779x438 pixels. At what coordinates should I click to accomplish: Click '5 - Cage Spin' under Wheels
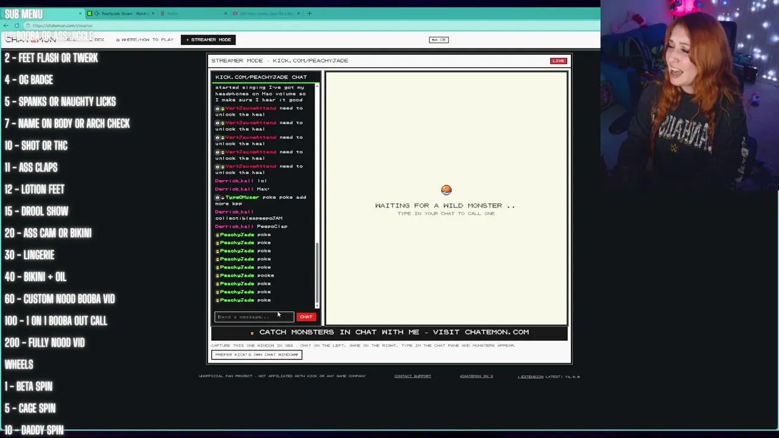(x=30, y=408)
